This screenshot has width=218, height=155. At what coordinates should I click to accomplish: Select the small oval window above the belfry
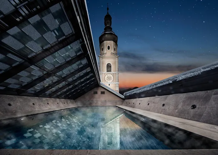point(108,48)
